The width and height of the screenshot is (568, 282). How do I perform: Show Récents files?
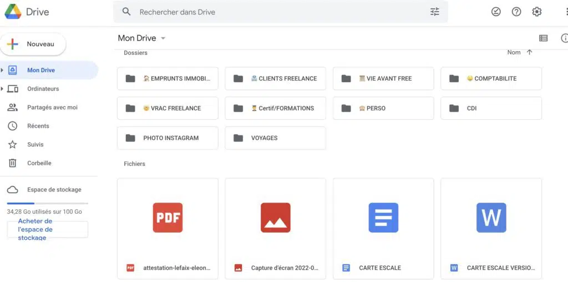[x=38, y=126]
